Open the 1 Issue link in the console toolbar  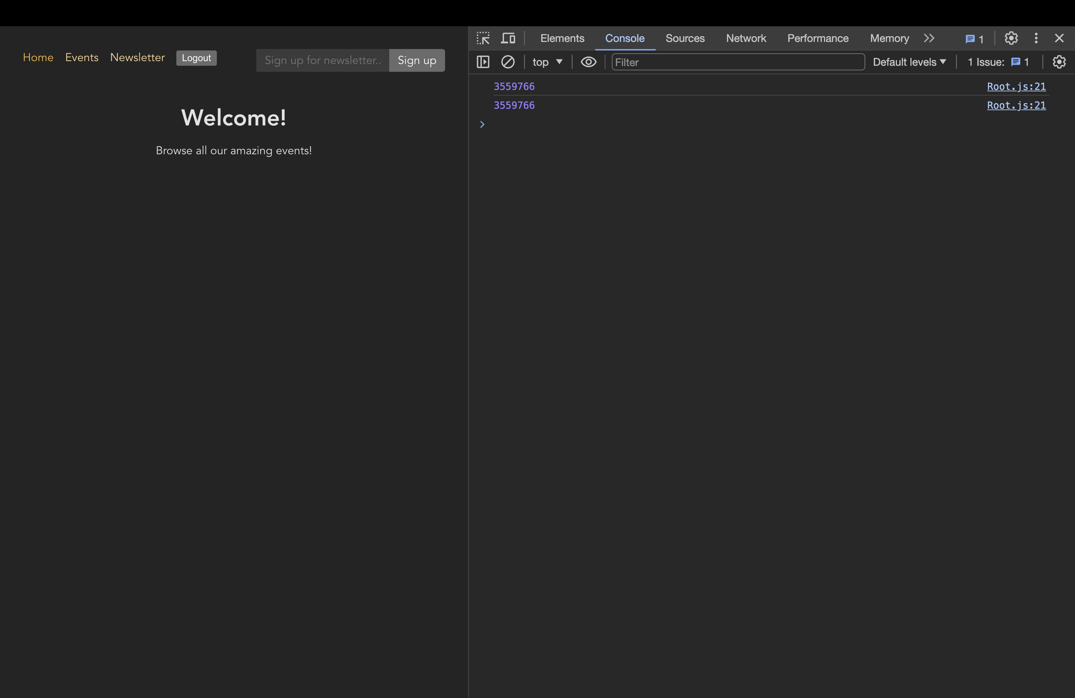point(998,62)
